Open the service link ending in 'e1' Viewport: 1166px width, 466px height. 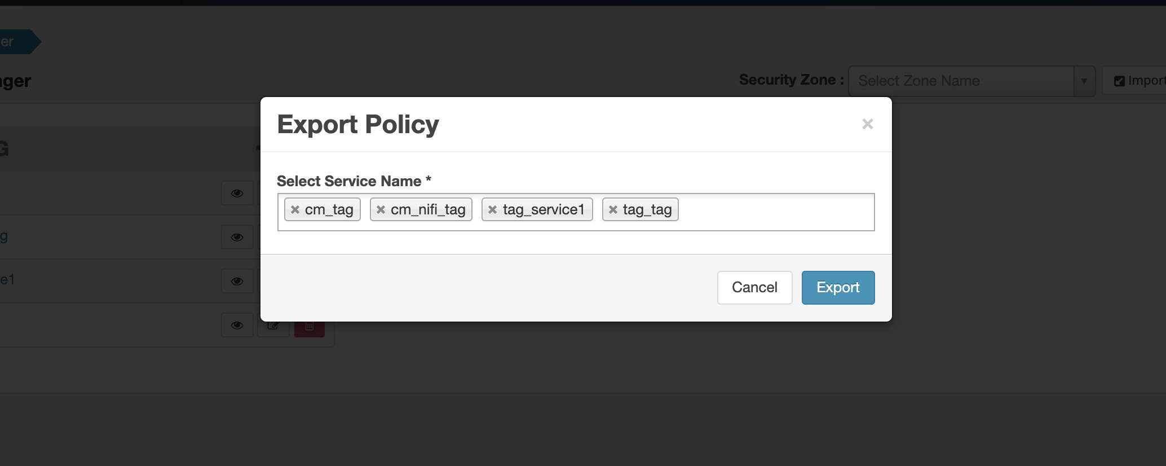click(x=7, y=280)
